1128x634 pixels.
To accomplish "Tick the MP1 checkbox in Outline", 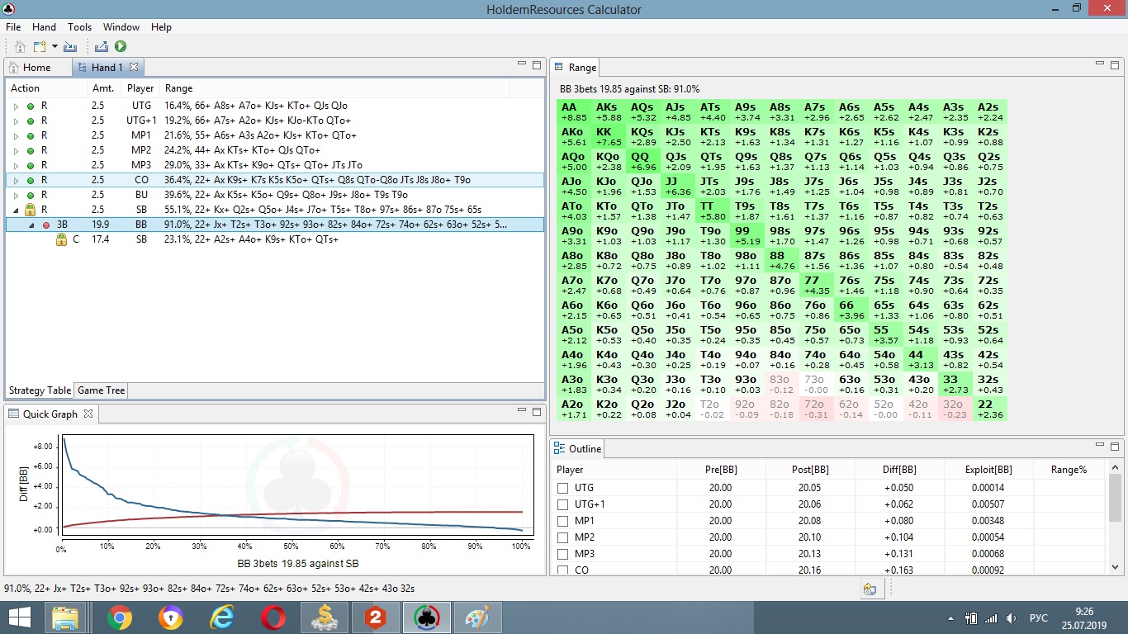I will (563, 521).
